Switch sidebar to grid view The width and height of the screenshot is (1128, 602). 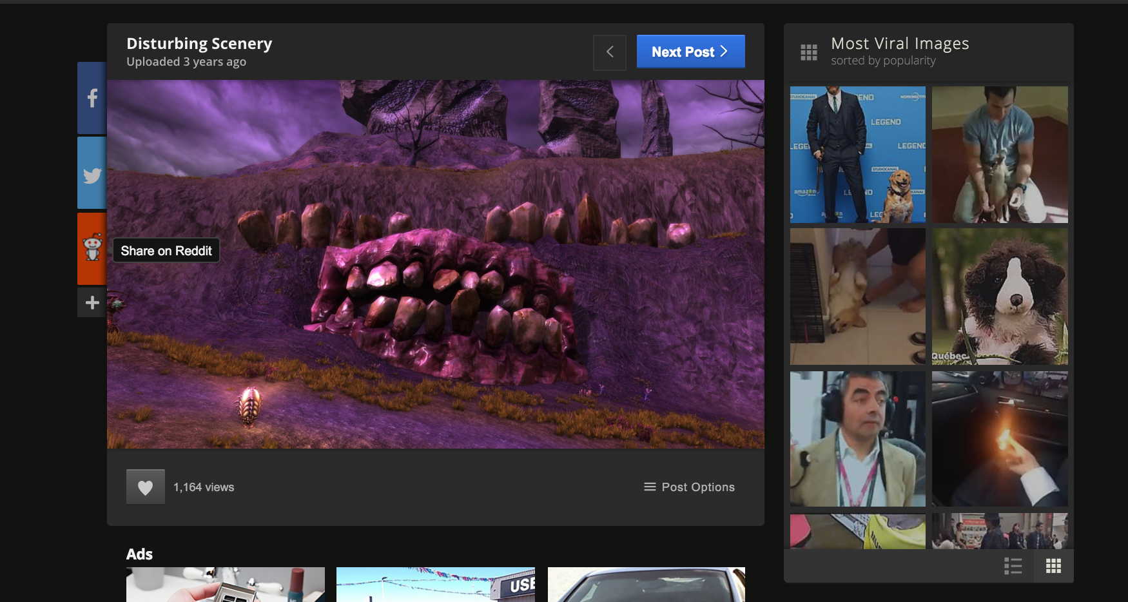(1053, 566)
